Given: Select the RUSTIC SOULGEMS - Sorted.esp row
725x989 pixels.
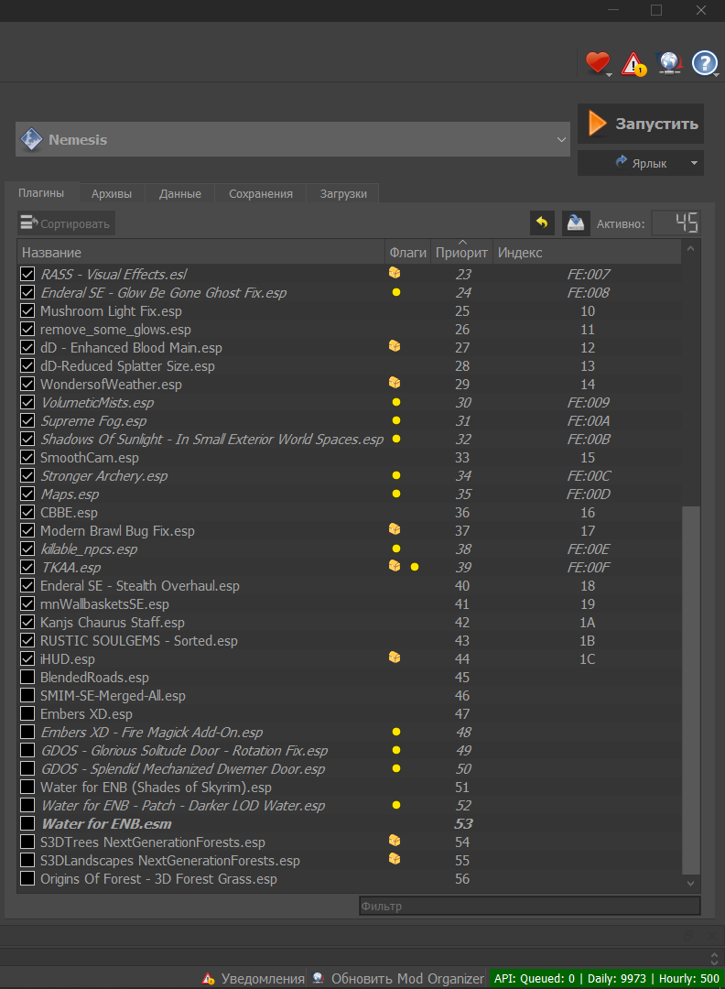Looking at the screenshot, I should [x=350, y=641].
